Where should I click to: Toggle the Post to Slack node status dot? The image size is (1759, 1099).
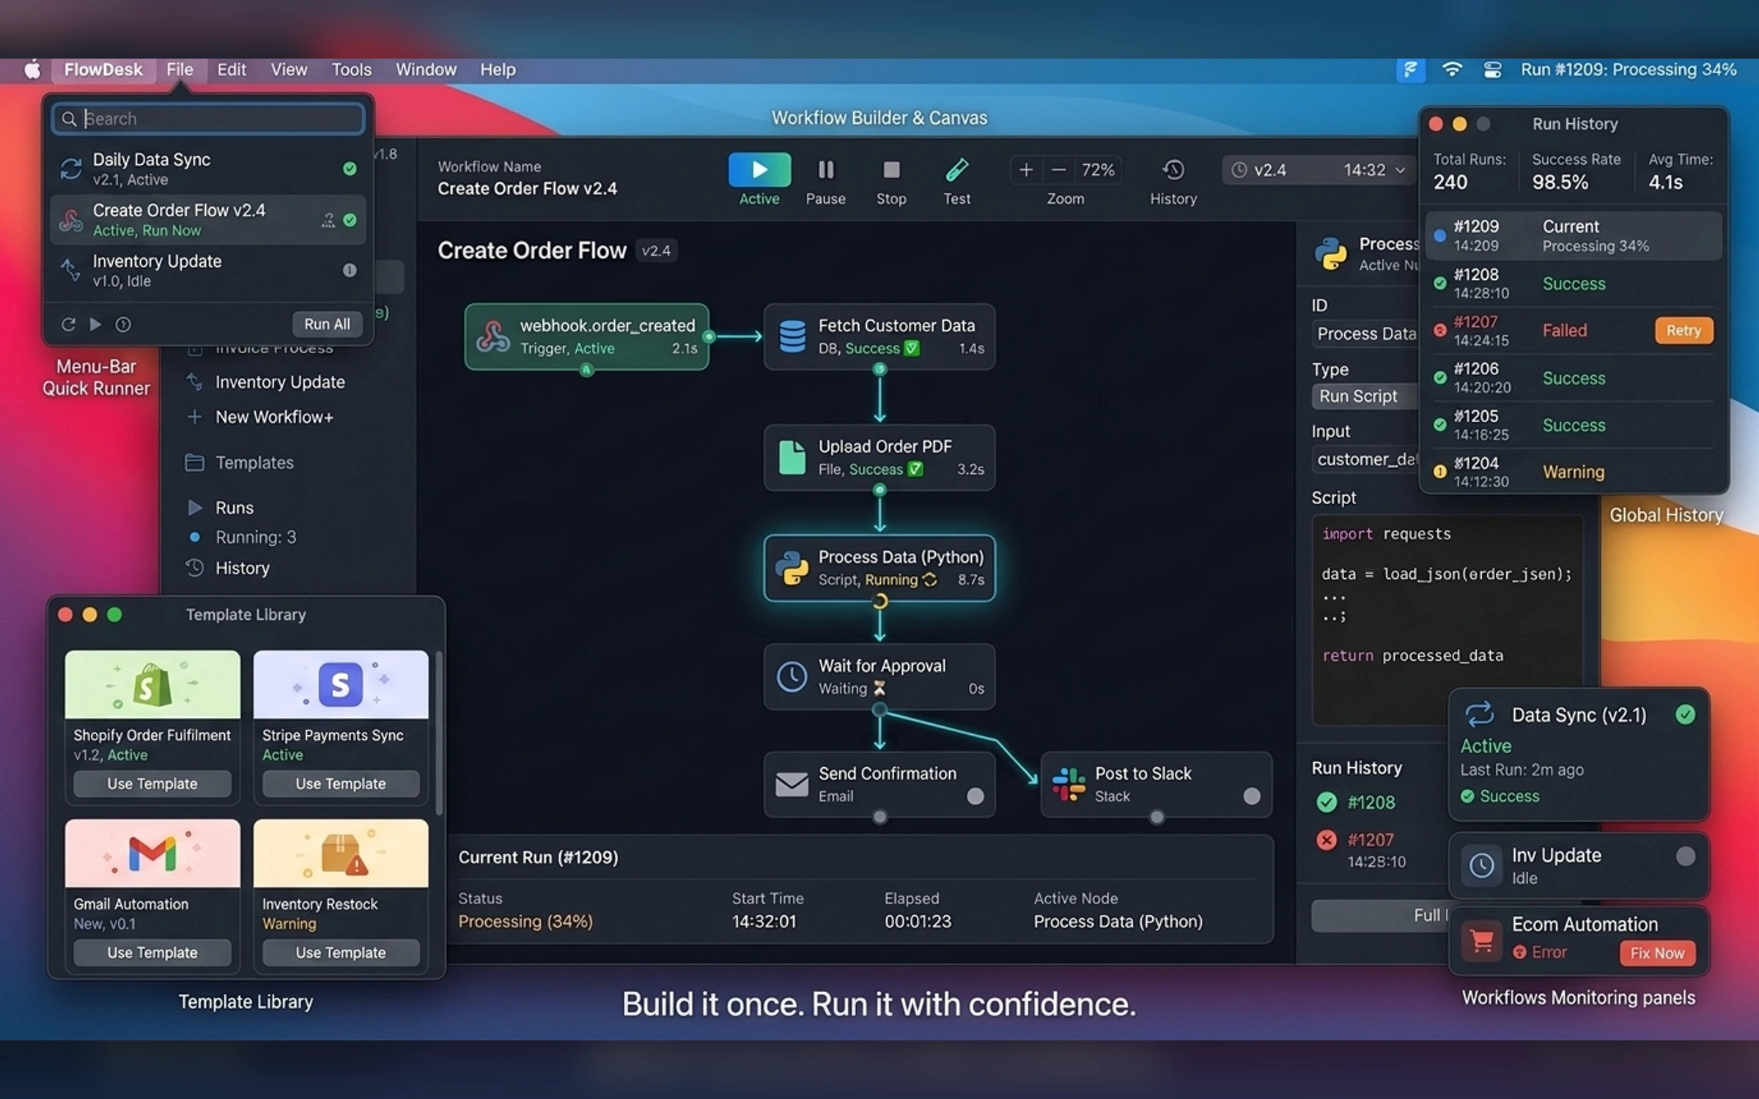coord(1252,796)
